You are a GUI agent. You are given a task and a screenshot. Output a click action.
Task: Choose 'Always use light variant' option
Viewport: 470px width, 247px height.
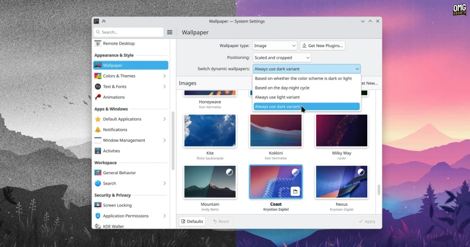tap(277, 97)
